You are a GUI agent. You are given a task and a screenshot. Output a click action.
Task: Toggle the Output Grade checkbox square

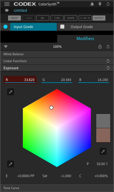pos(62,27)
